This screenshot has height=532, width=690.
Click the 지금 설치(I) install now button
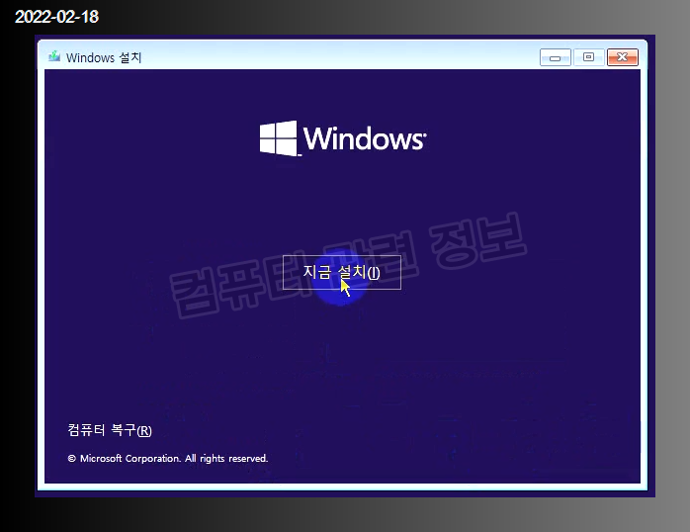coord(341,272)
